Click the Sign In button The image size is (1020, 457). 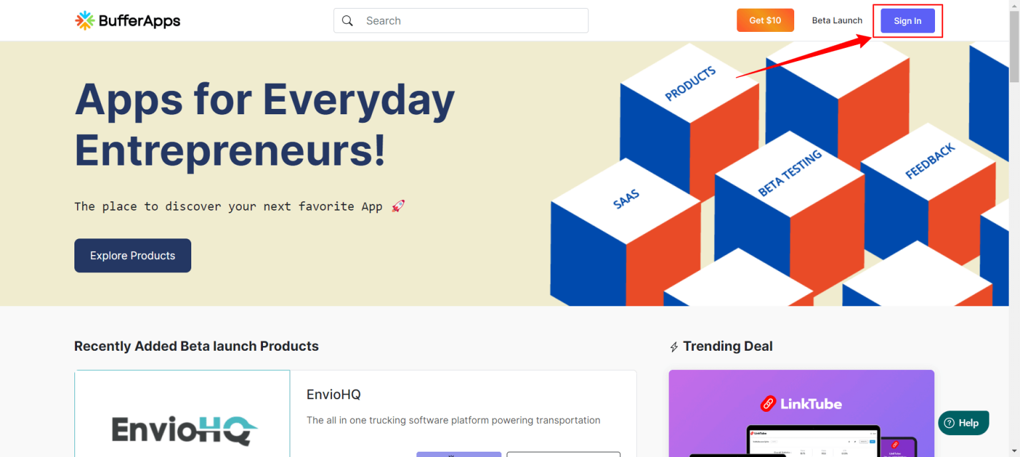click(907, 21)
